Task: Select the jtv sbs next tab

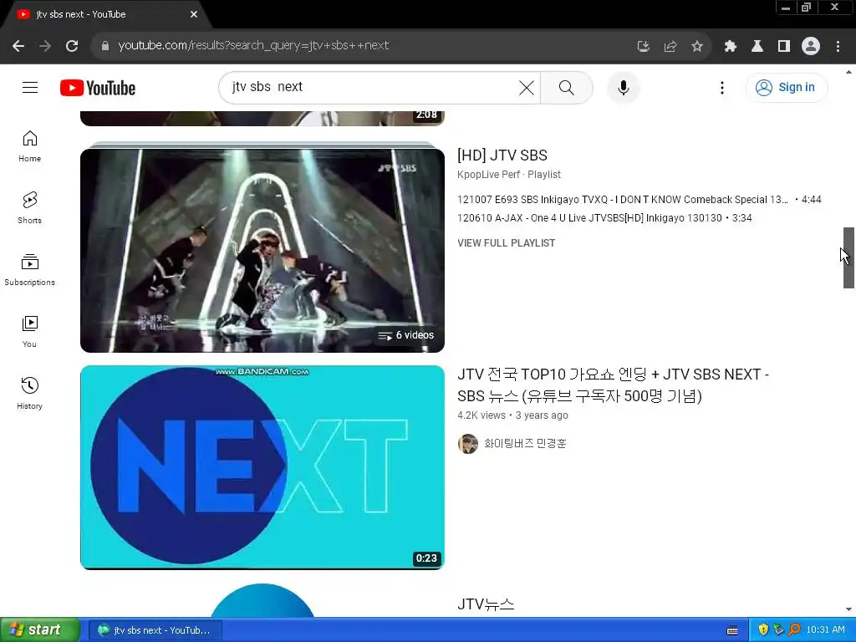Action: point(104,14)
